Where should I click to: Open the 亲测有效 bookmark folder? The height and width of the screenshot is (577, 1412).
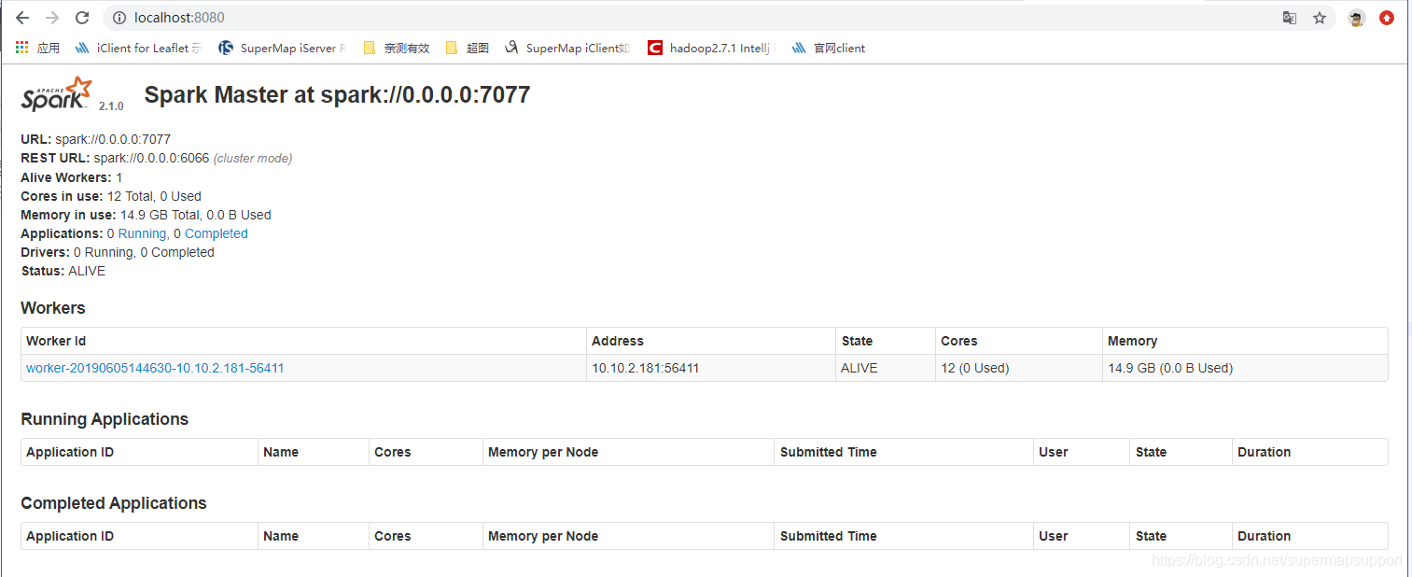tap(396, 48)
